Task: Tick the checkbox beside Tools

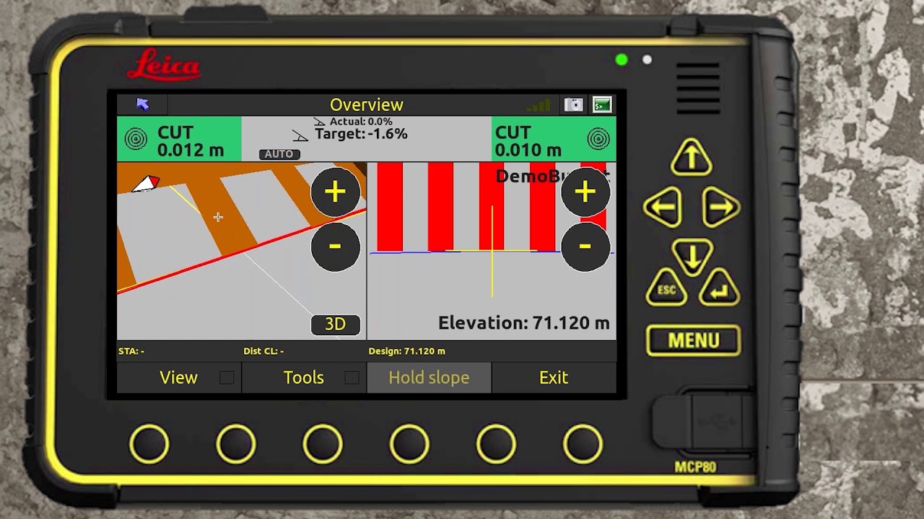Action: (352, 378)
